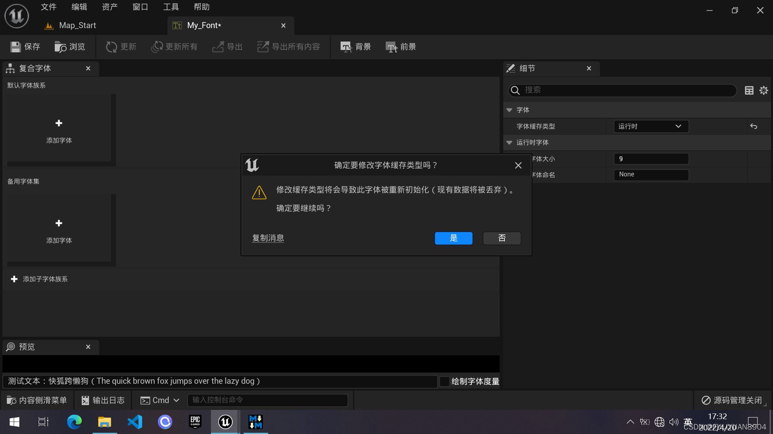The height and width of the screenshot is (434, 773).
Task: Open the details panel settings gear
Action: (x=764, y=90)
